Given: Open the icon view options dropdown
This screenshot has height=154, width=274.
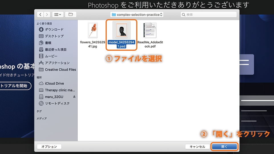Looking at the screenshot, I should pos(58,15).
